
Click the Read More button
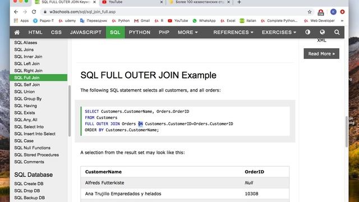click(321, 54)
